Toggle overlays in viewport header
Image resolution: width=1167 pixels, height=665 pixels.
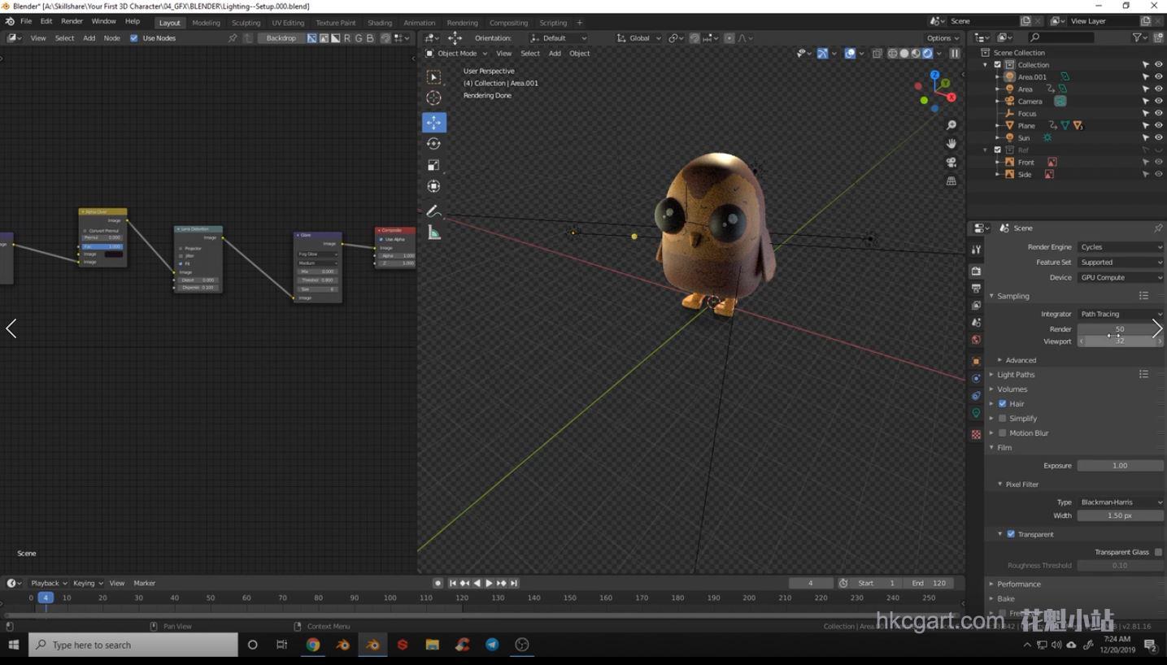[850, 54]
